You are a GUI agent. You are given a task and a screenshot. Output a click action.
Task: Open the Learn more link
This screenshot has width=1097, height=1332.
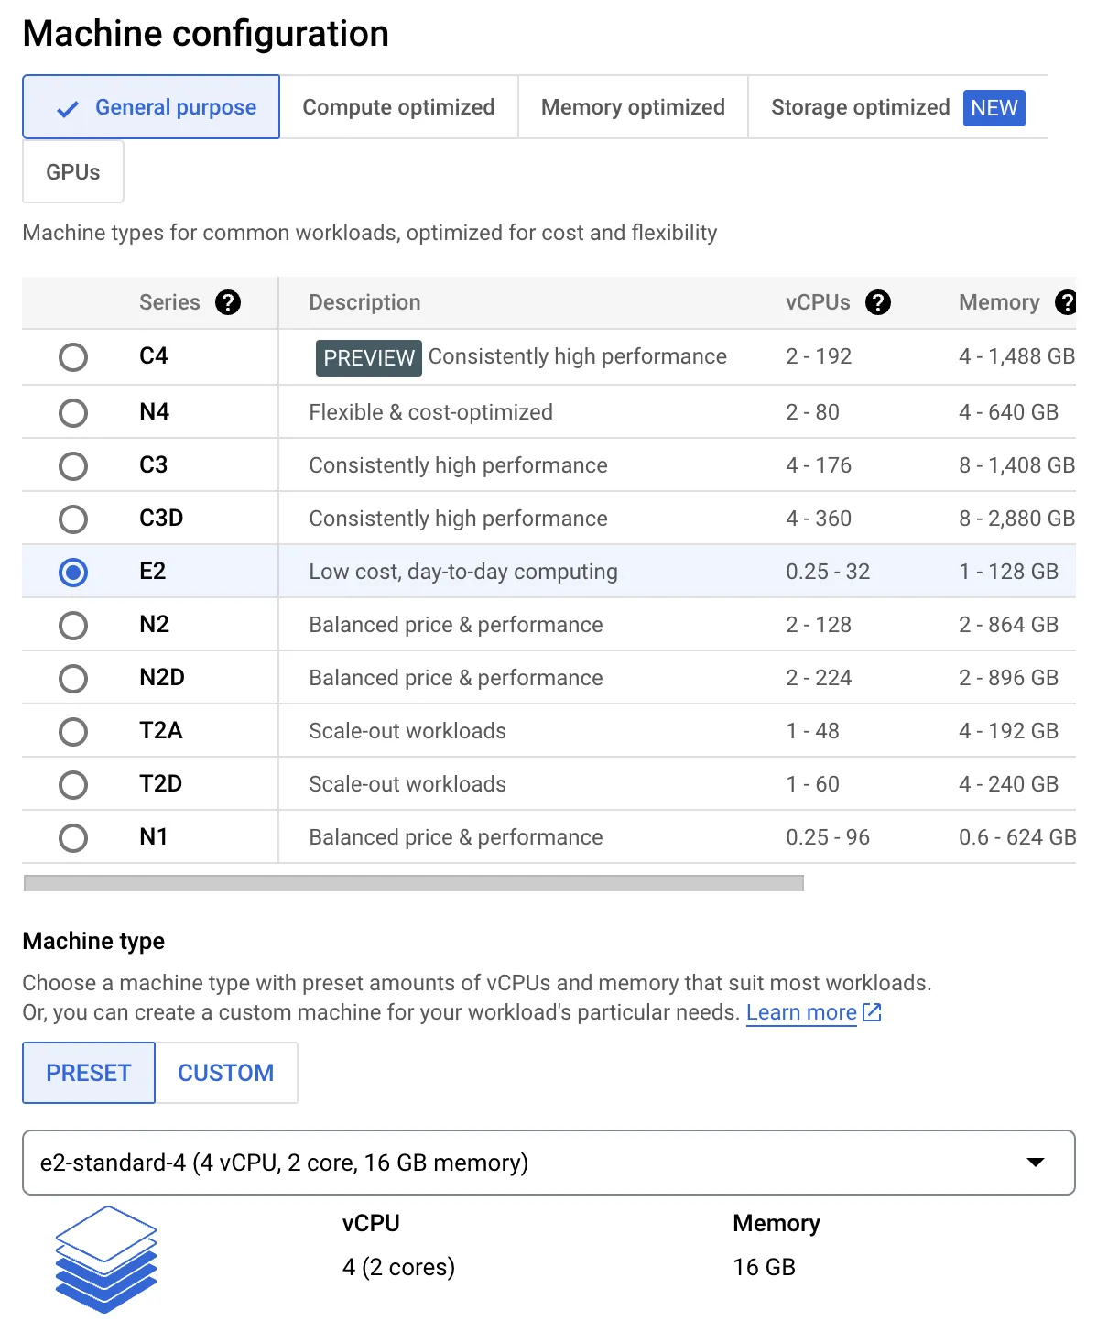point(800,1012)
